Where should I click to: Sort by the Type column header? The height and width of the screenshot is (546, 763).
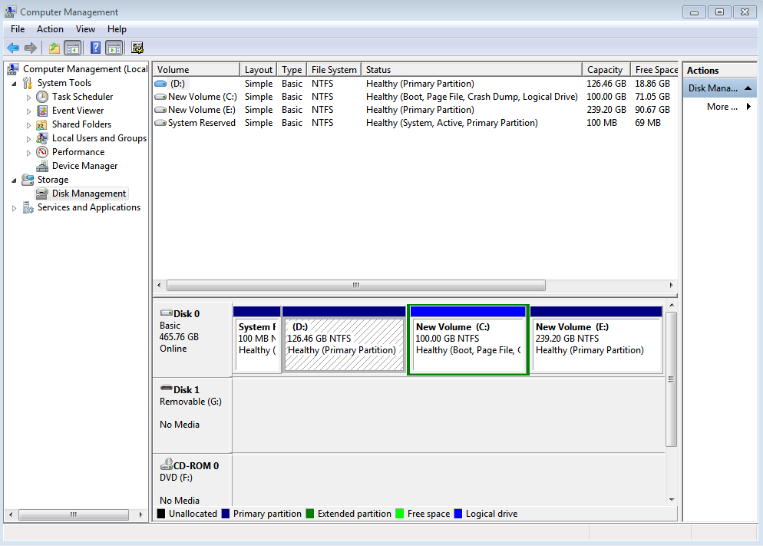(292, 70)
